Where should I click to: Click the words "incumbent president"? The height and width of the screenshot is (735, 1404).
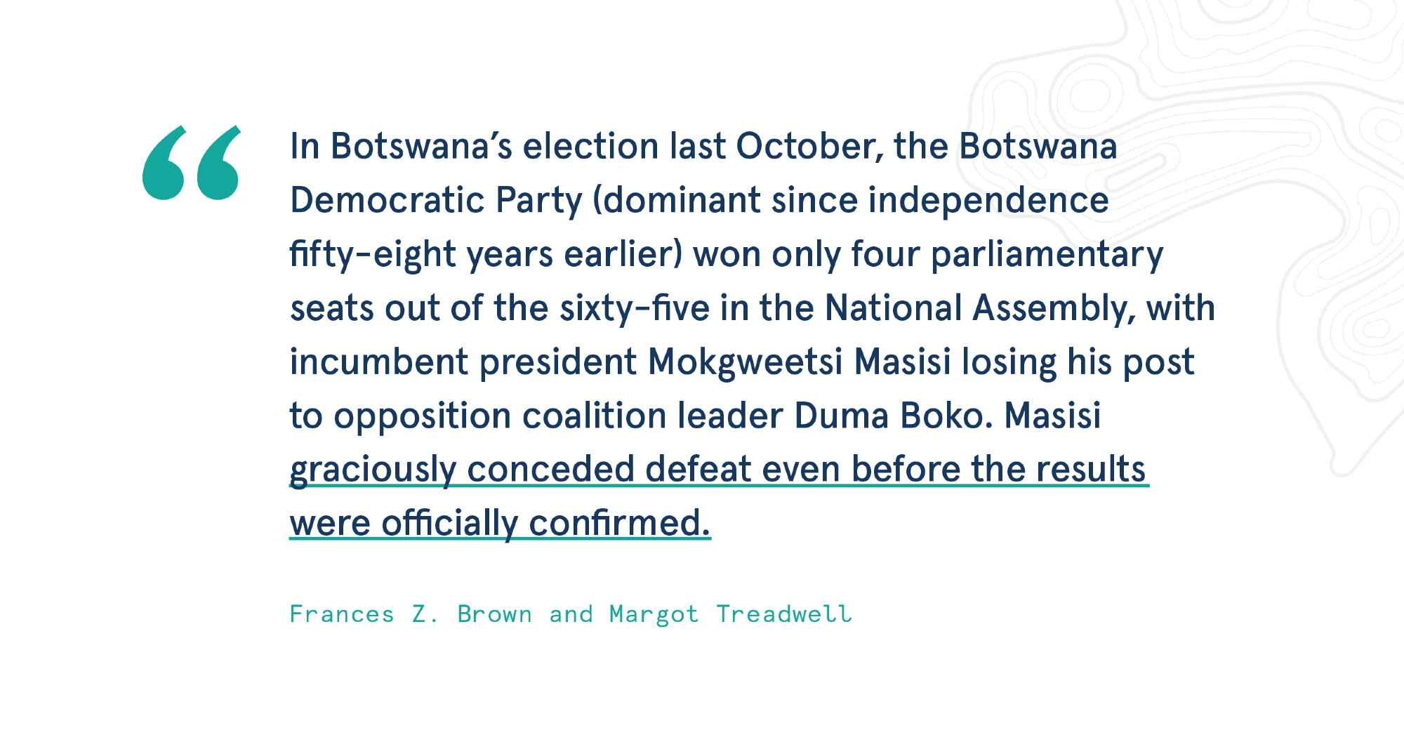[463, 362]
